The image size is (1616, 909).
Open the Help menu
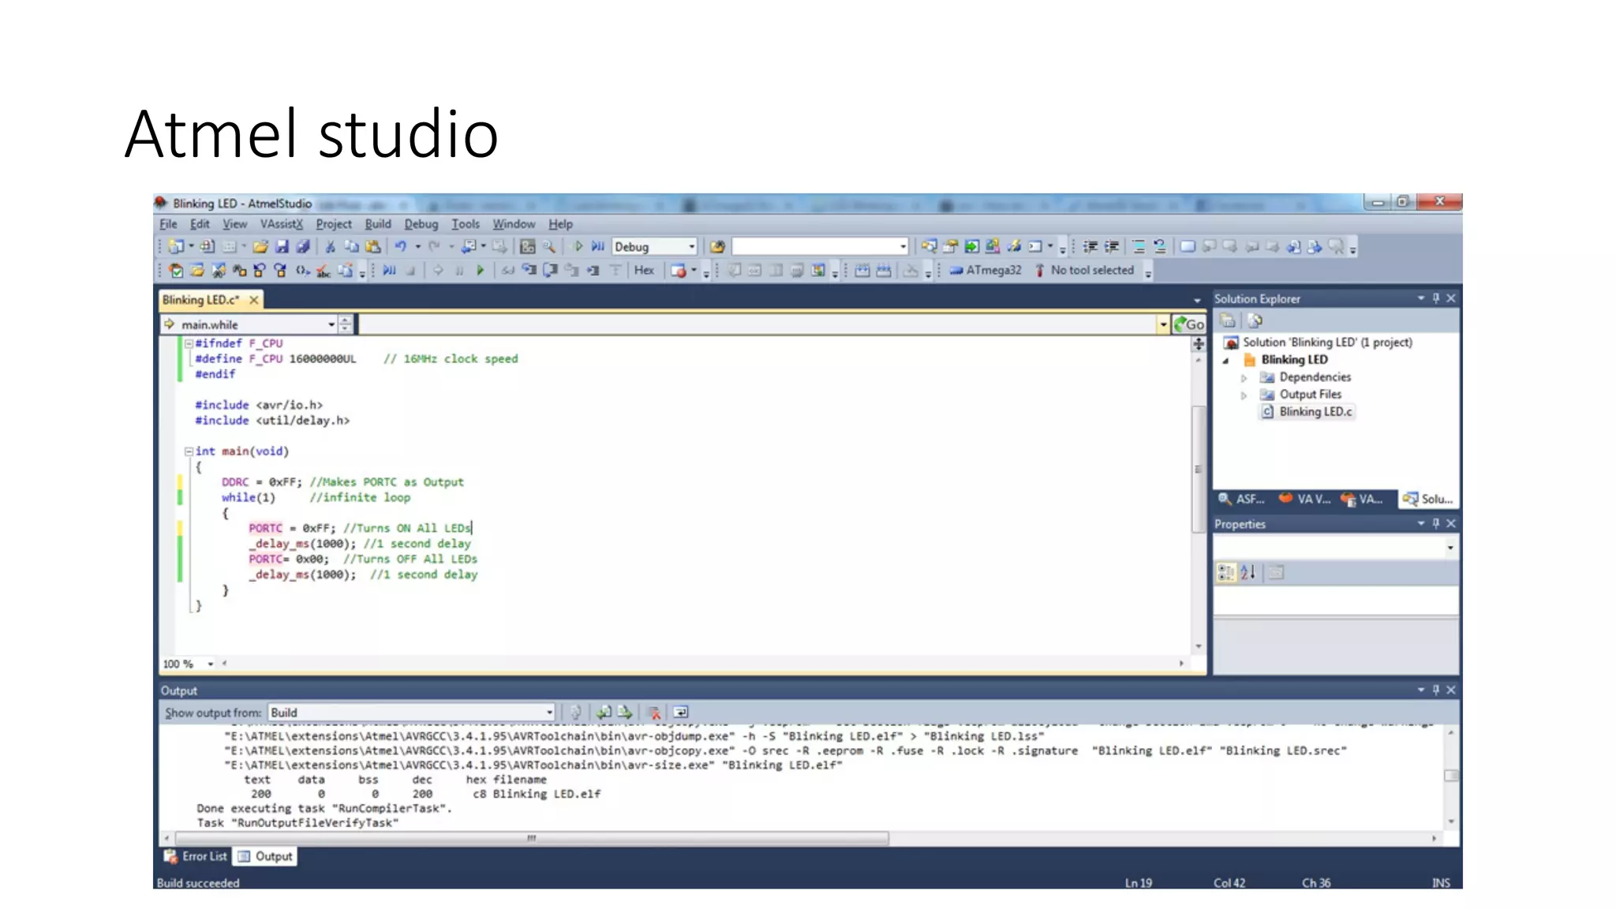coord(560,224)
